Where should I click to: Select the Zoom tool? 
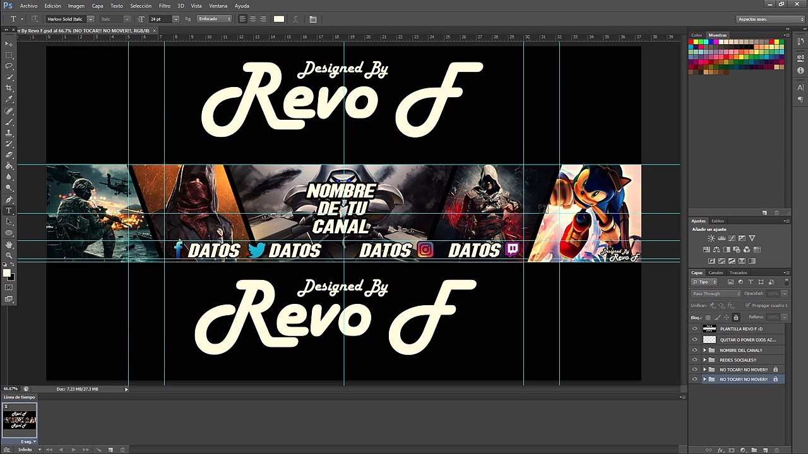pyautogui.click(x=9, y=255)
